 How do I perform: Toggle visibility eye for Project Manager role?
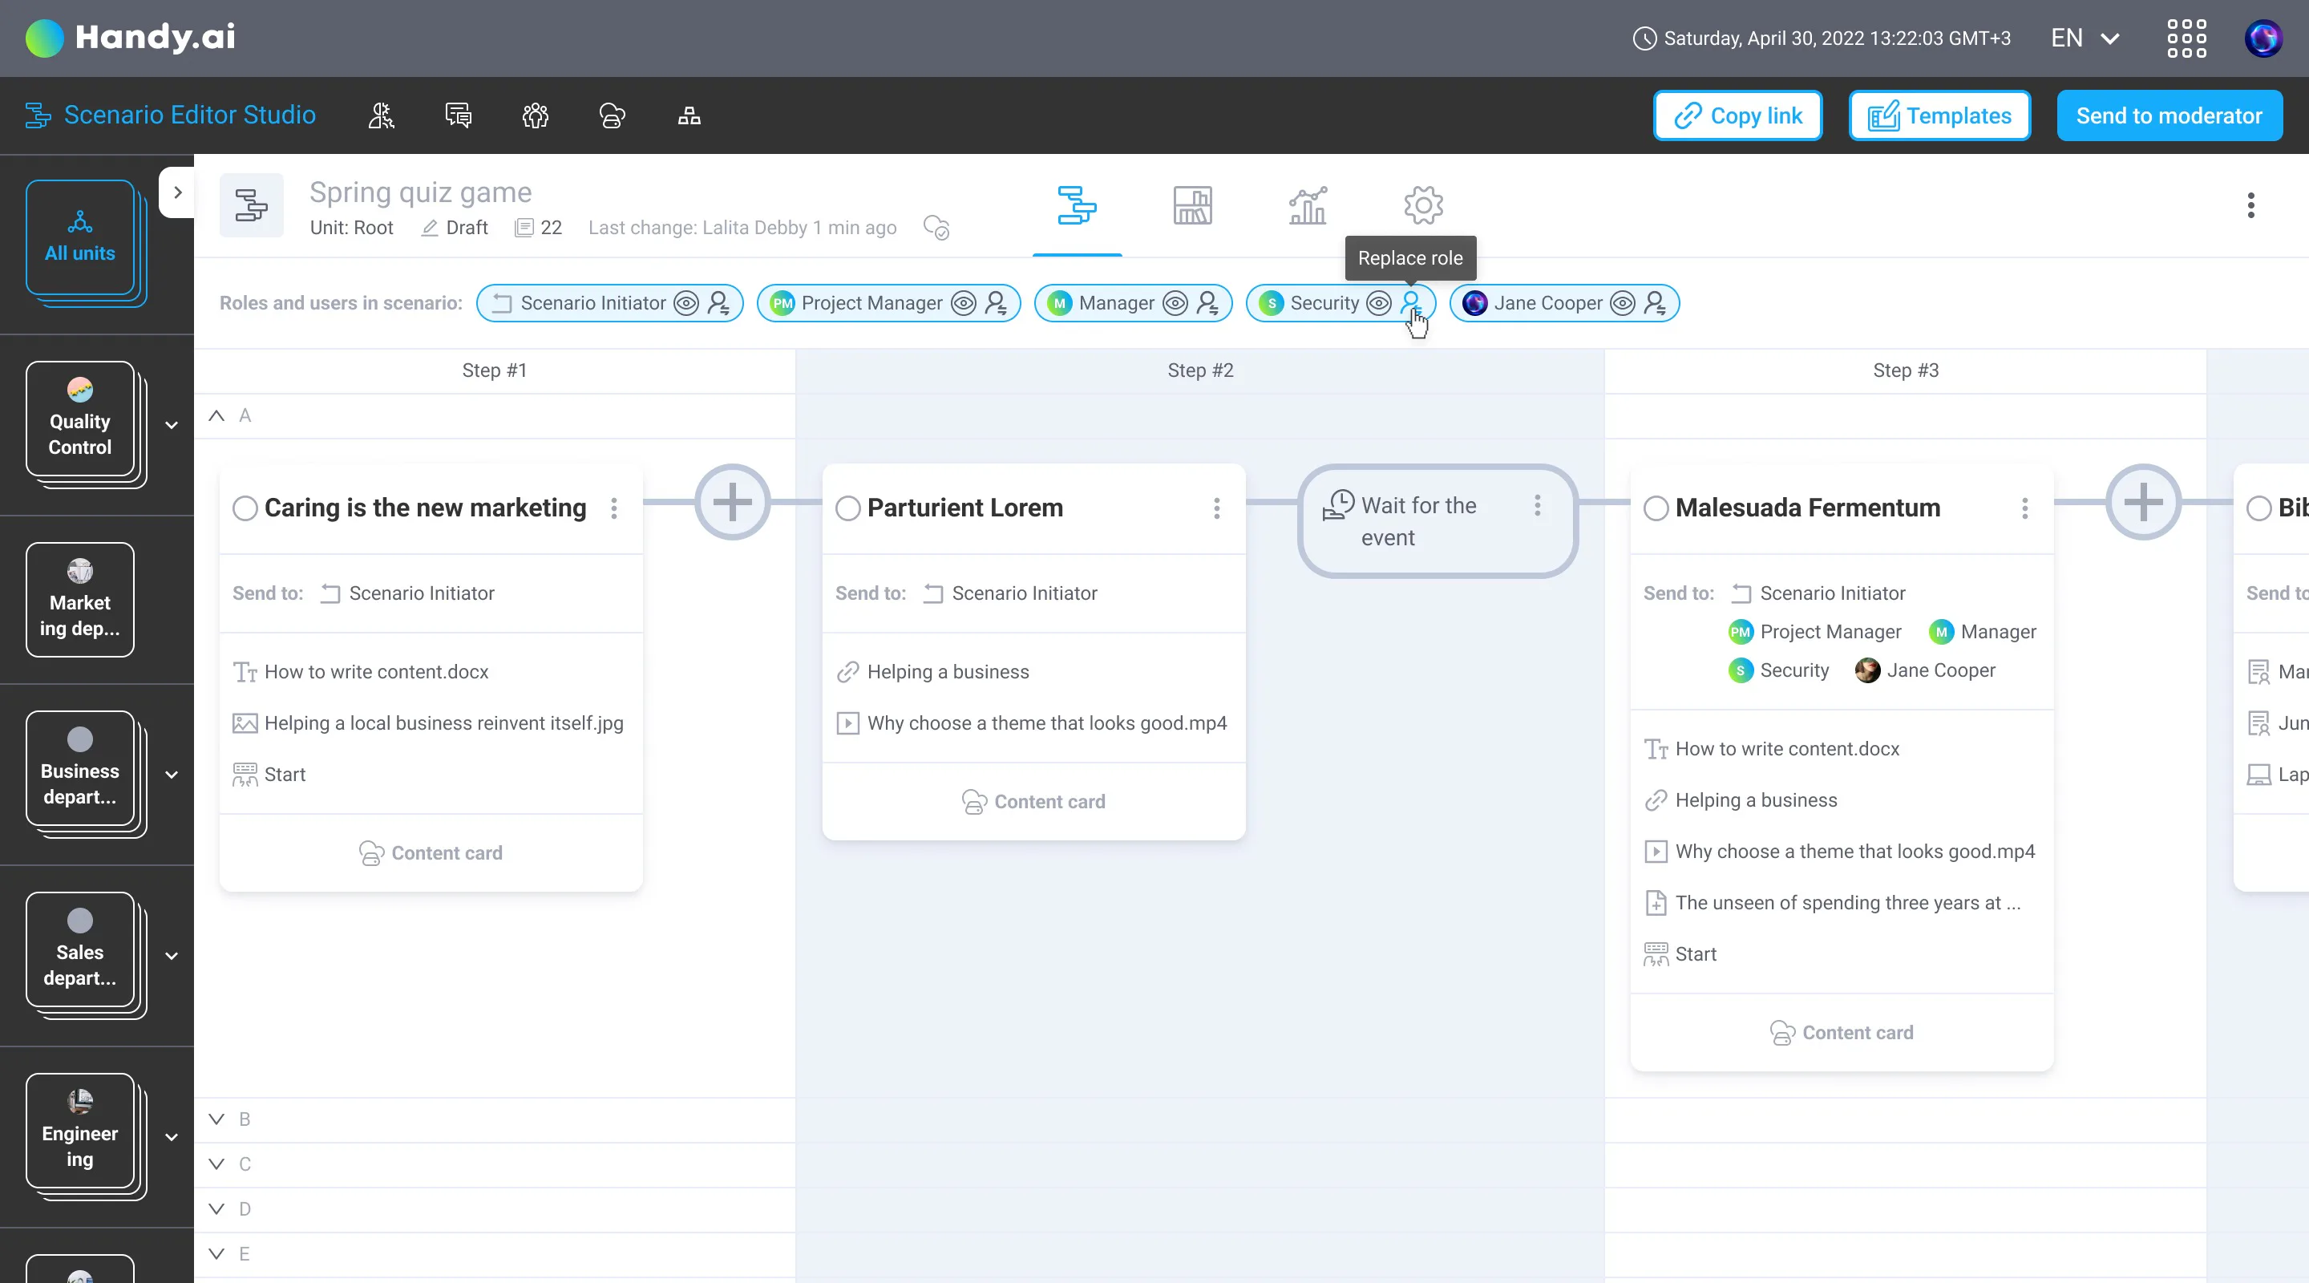[x=963, y=303]
